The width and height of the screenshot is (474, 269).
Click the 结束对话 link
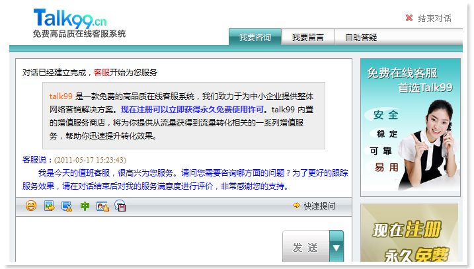[434, 19]
